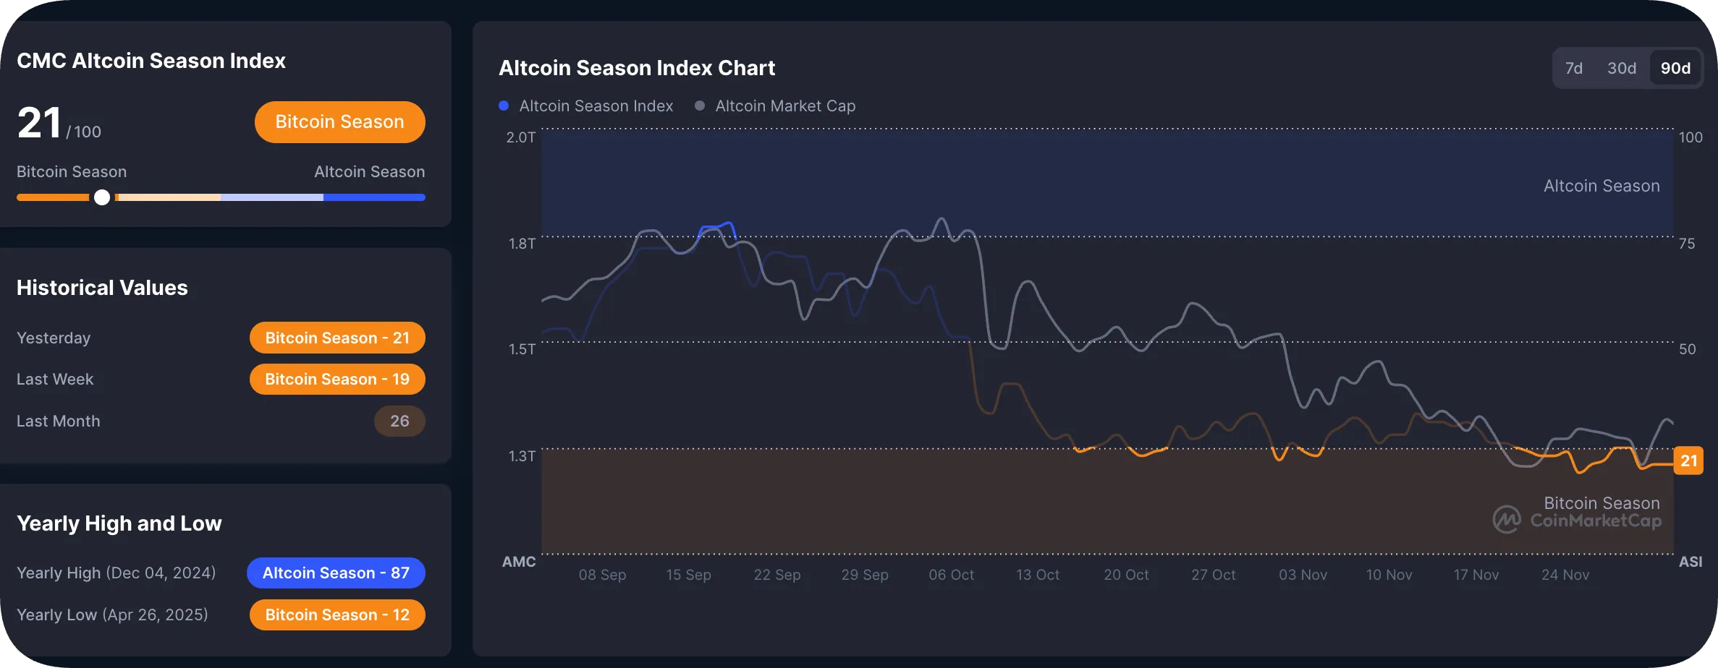Click the Bitcoin Season badge next to the score

[x=339, y=121]
